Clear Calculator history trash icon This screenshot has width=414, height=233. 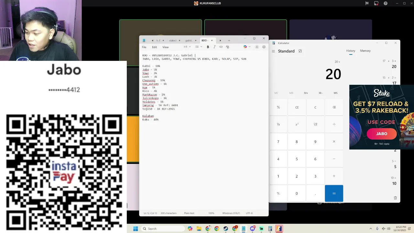tap(395, 198)
